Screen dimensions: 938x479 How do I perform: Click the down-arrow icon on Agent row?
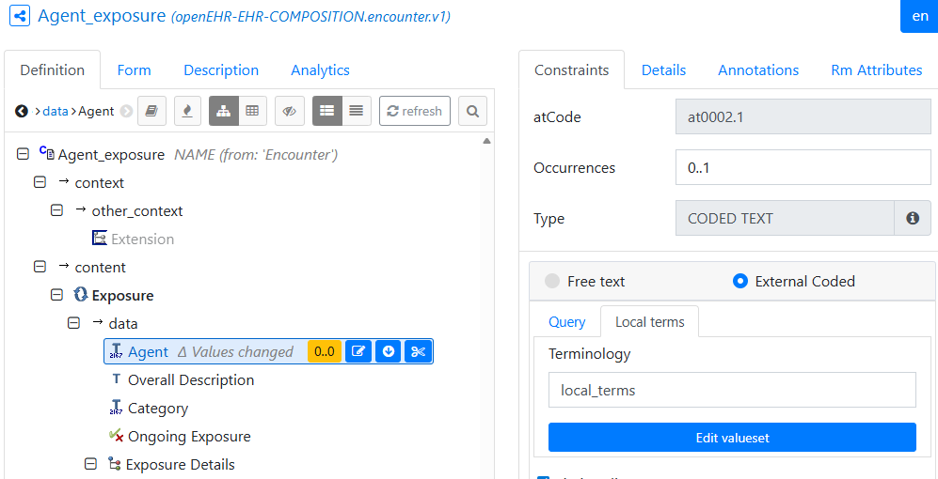389,351
